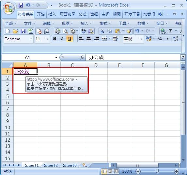Click the 100% zoom level button

[127, 171]
